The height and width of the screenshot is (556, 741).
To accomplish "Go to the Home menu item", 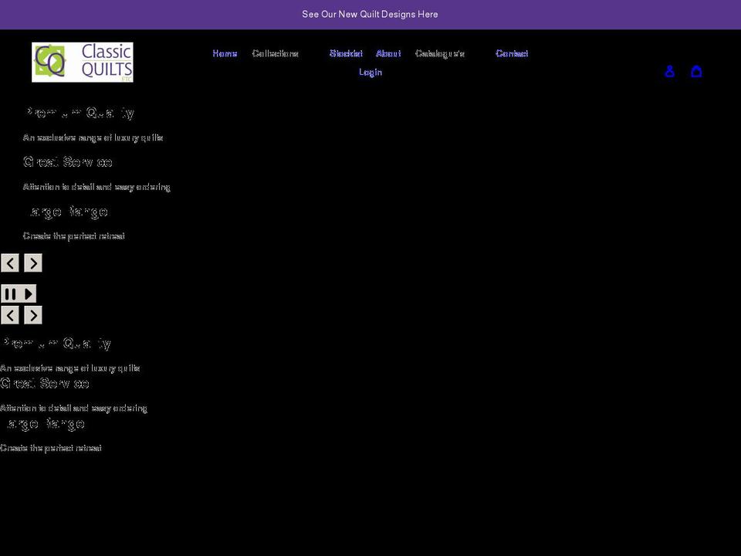I will point(225,53).
